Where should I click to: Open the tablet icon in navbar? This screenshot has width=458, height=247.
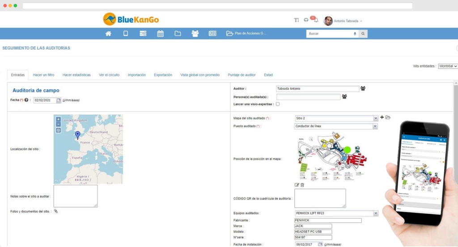tap(126, 33)
